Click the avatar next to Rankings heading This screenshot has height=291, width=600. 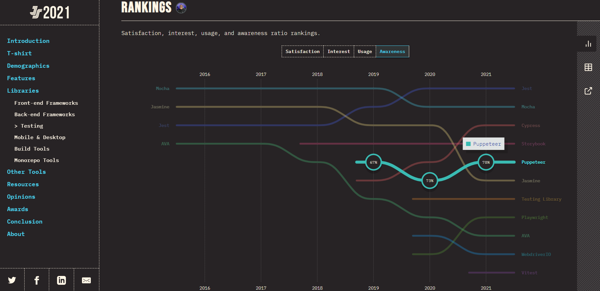pyautogui.click(x=181, y=8)
